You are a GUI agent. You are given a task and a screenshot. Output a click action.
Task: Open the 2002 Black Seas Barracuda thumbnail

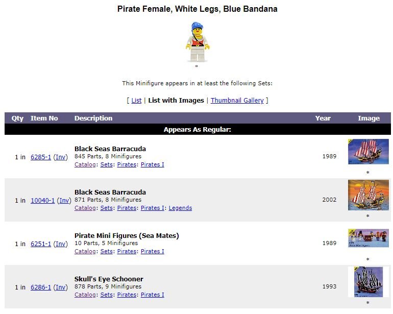click(369, 195)
